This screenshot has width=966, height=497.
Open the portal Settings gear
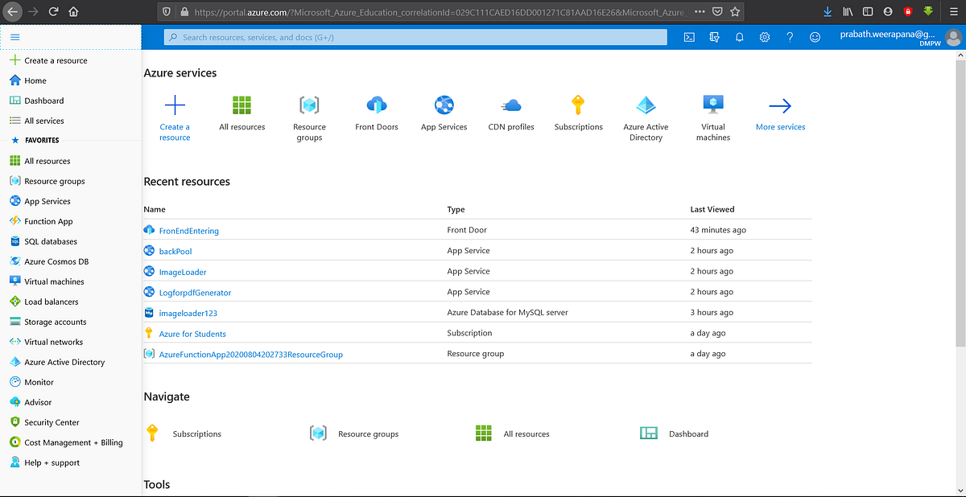(x=764, y=36)
